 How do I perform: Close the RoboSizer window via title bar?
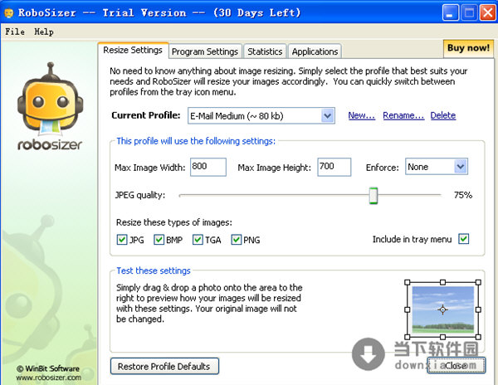click(x=487, y=13)
